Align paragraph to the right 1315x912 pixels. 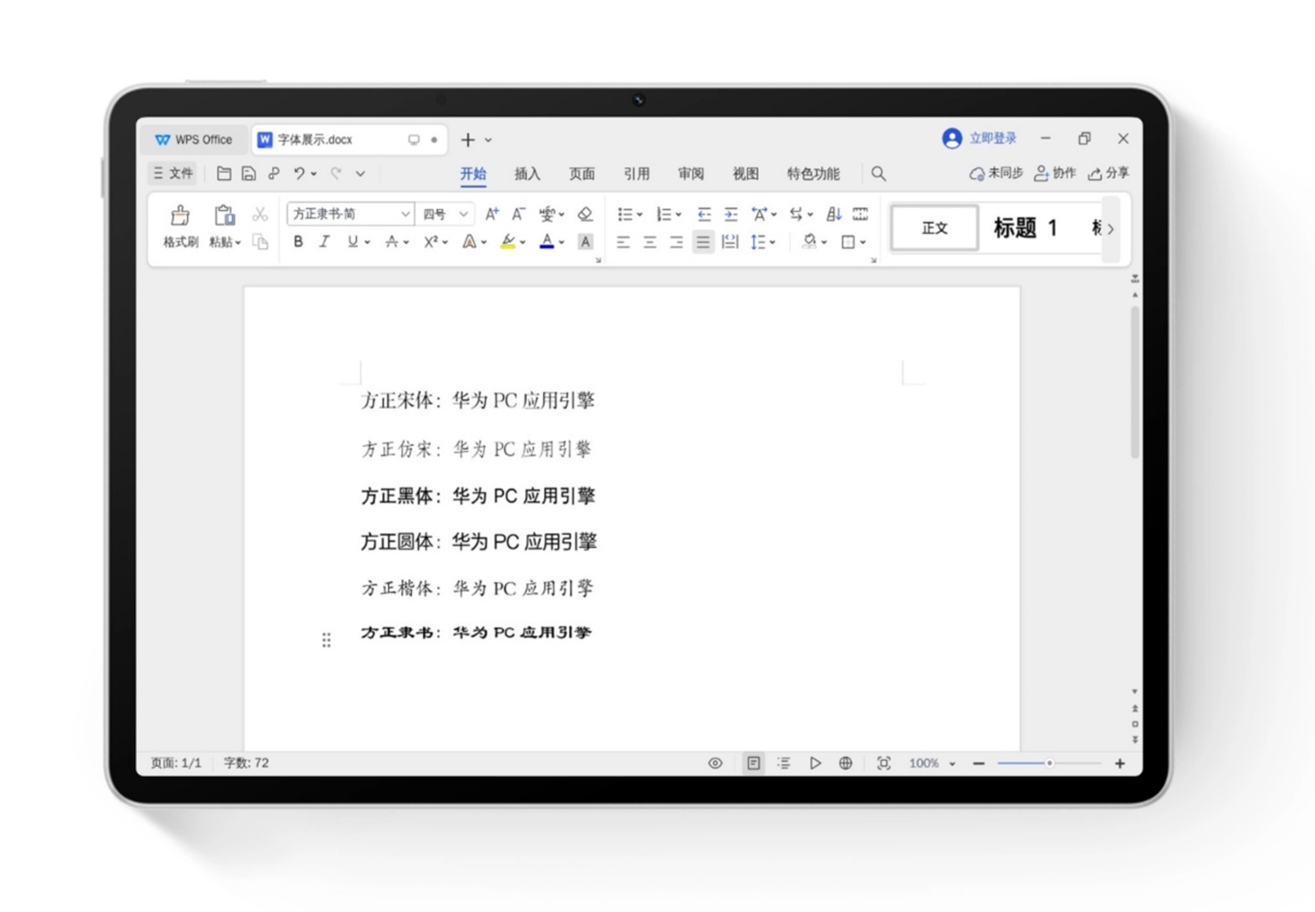point(677,242)
